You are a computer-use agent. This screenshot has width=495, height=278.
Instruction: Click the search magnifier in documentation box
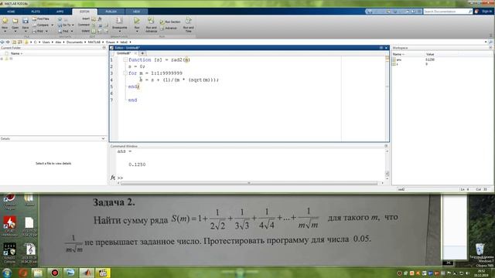pos(470,12)
